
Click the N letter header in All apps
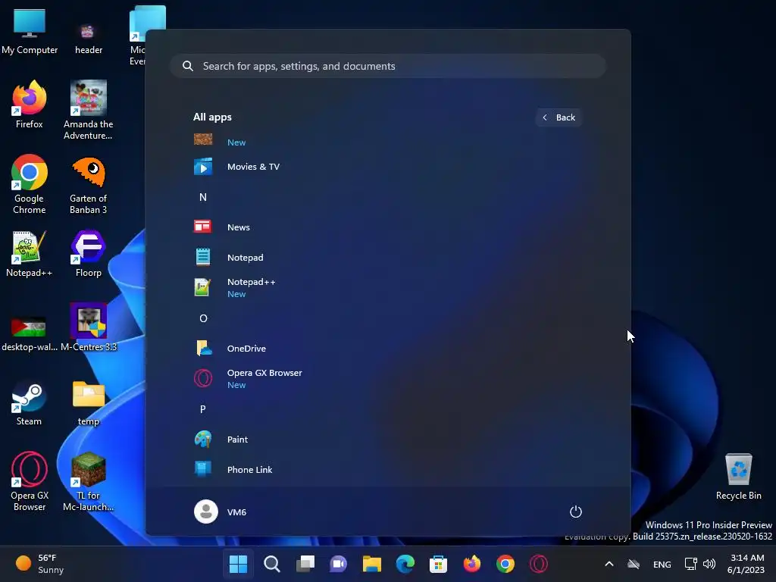coord(203,197)
